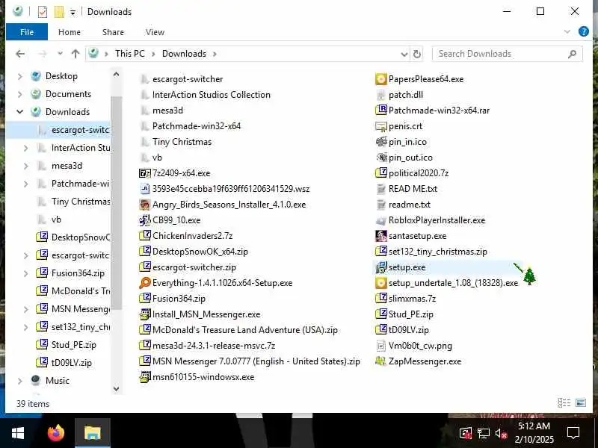The width and height of the screenshot is (598, 448).
Task: Select the Everything-1.4.1.1026 setup magnifier icon
Action: (144, 283)
